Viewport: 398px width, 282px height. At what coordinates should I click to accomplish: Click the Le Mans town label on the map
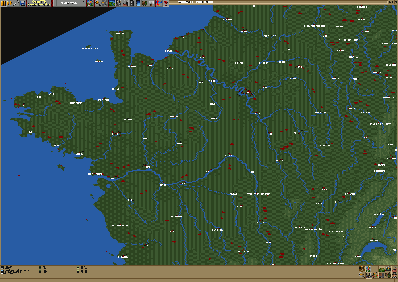click(x=178, y=144)
